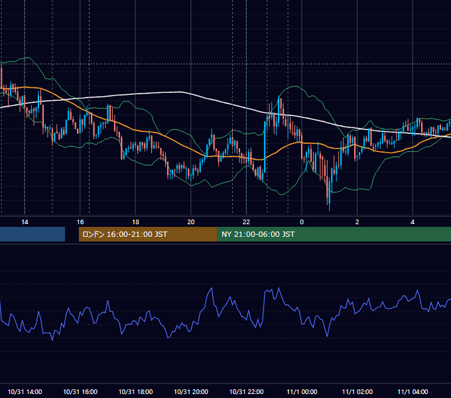Click the "18" hour label on time axis
The image size is (451, 398).
[x=135, y=222]
